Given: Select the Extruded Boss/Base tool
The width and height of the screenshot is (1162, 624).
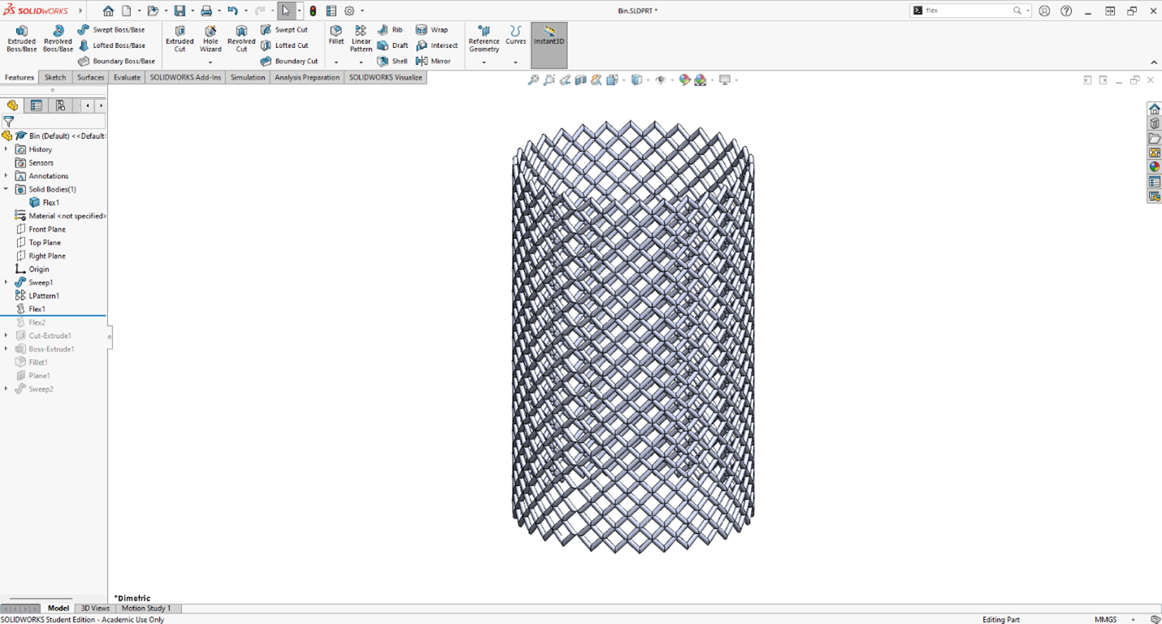Looking at the screenshot, I should point(21,38).
